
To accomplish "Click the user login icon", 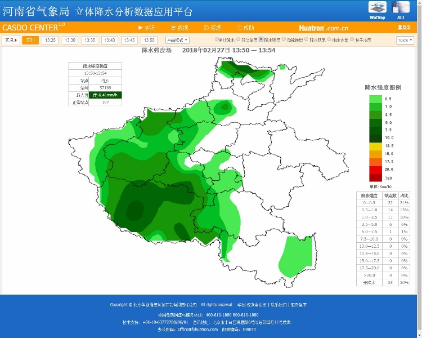I will coord(400,28).
